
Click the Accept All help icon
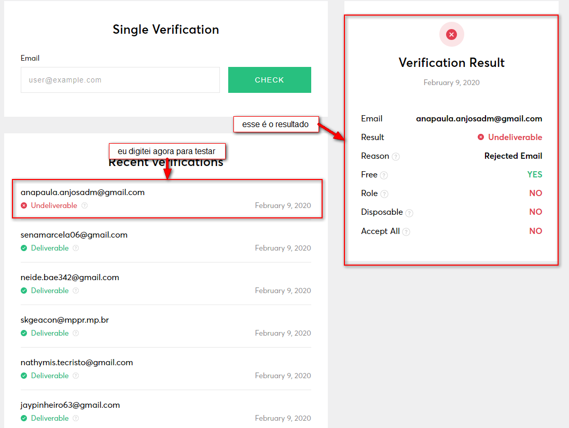point(406,232)
